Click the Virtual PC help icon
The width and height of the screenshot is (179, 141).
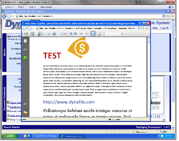170,7
